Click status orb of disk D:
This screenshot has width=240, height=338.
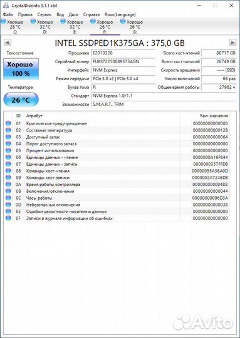(33, 21)
